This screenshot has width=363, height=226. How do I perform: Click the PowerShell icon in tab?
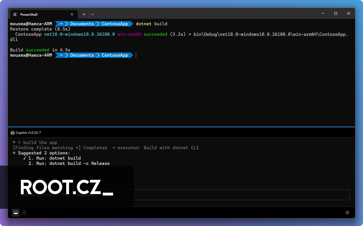coord(15,14)
